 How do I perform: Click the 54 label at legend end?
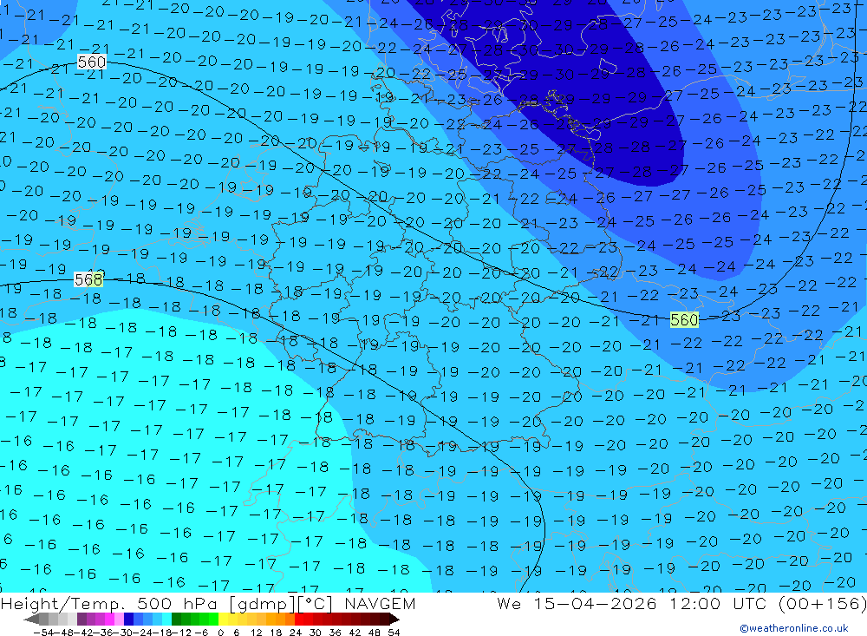coord(394,633)
